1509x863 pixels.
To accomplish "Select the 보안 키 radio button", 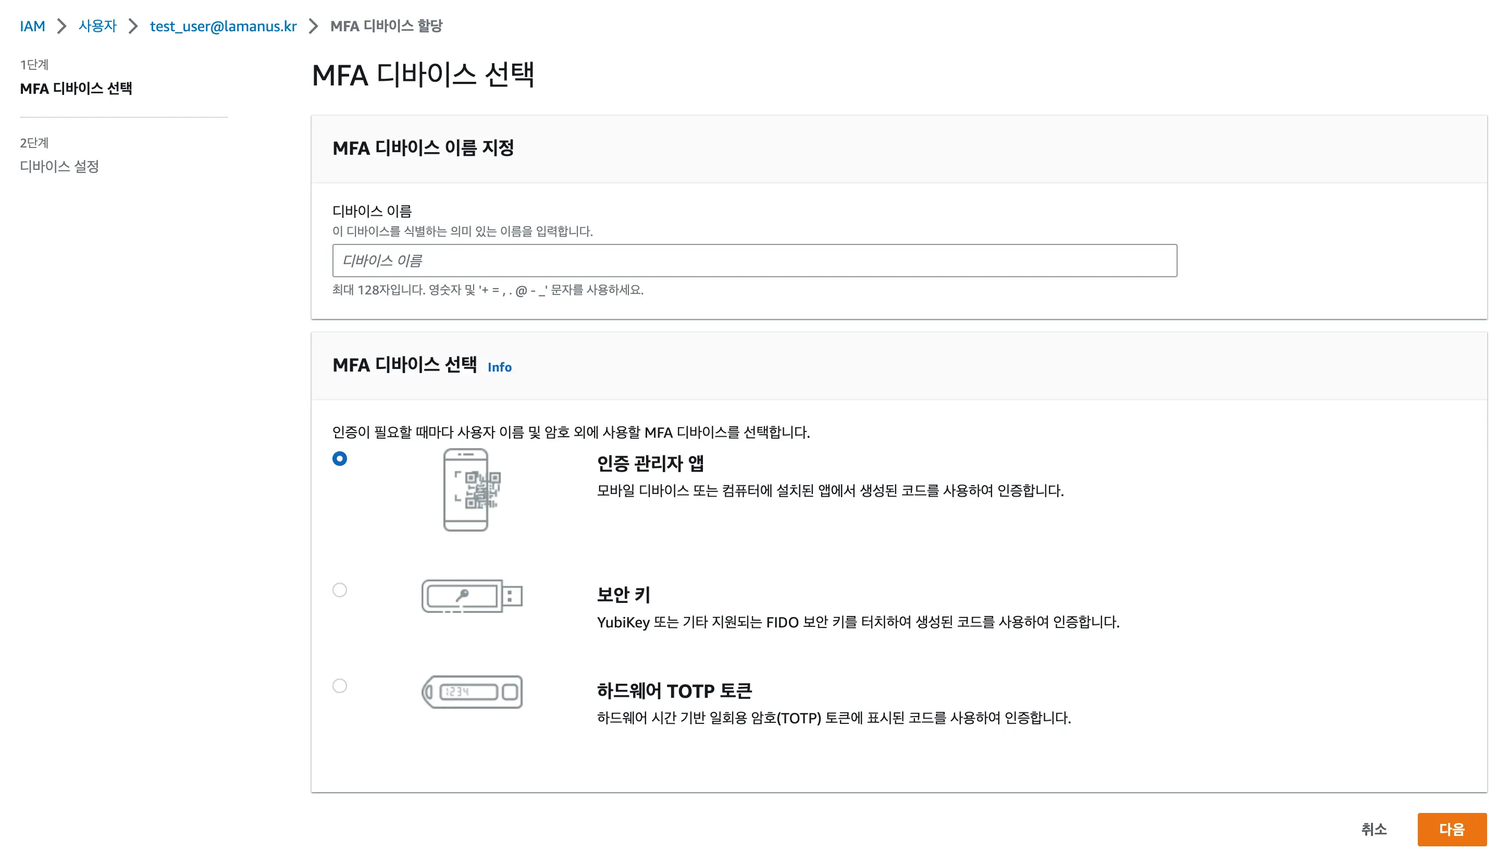I will pyautogui.click(x=340, y=590).
